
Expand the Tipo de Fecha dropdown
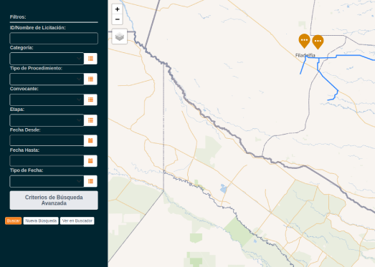pyautogui.click(x=47, y=181)
